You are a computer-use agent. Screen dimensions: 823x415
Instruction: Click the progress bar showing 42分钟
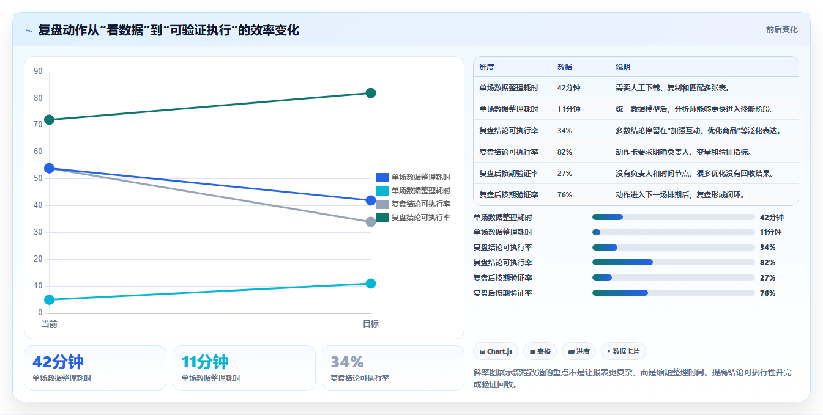674,217
